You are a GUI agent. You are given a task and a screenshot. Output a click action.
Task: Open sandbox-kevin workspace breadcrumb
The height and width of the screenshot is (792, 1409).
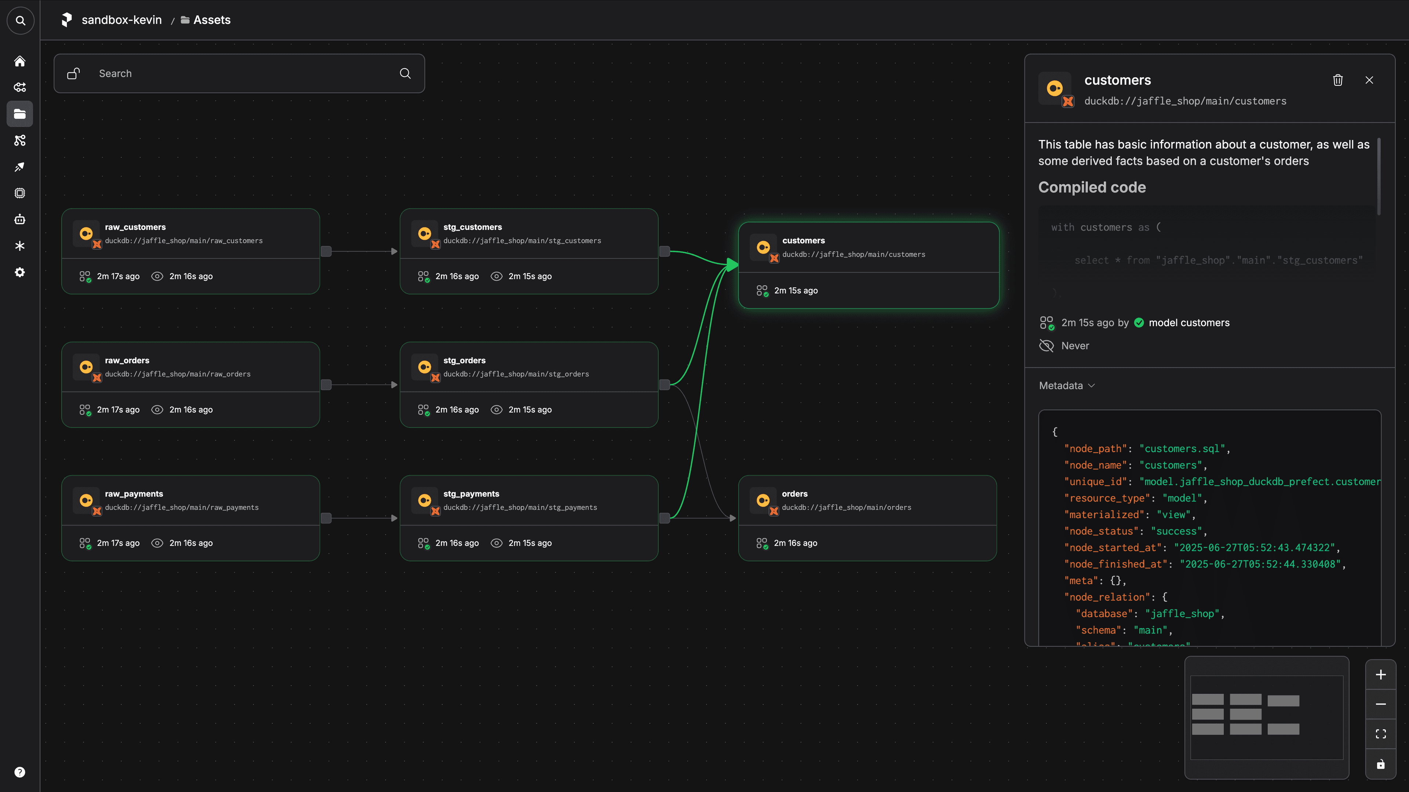tap(121, 20)
